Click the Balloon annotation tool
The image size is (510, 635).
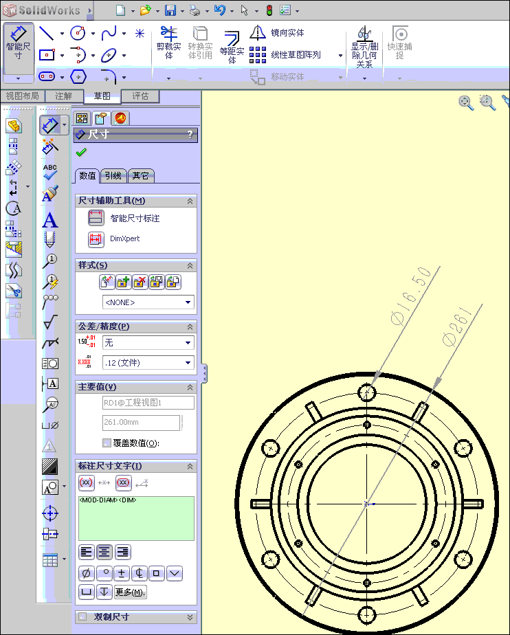[50, 260]
